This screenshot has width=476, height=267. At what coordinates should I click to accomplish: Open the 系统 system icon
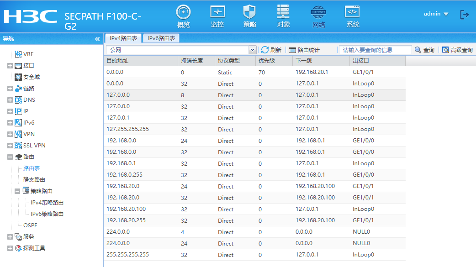pos(353,12)
